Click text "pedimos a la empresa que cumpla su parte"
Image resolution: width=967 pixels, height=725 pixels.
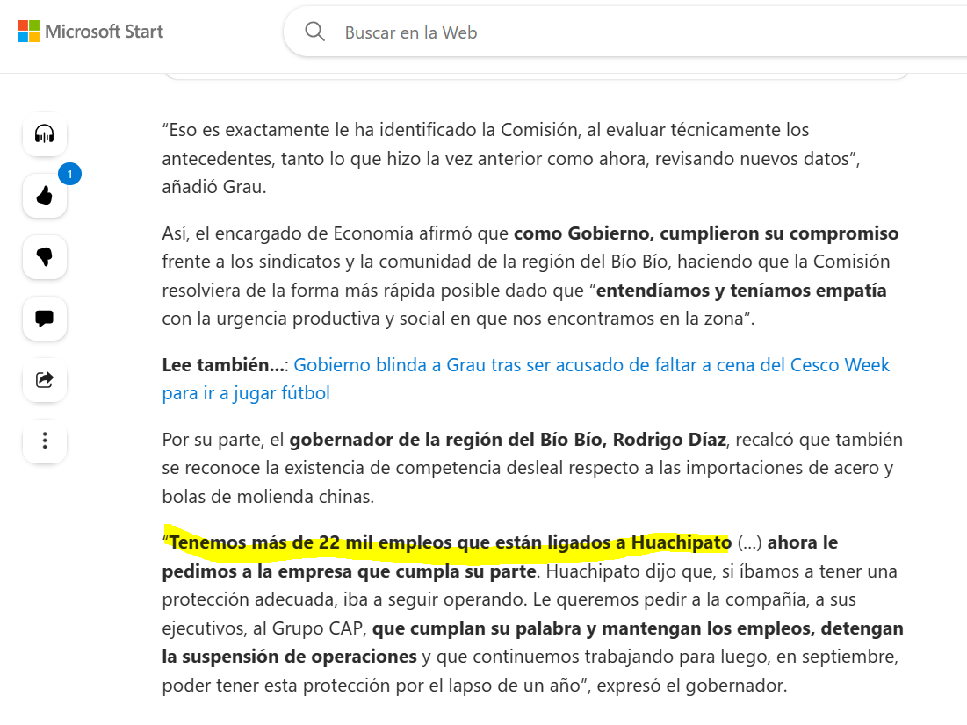tap(349, 571)
